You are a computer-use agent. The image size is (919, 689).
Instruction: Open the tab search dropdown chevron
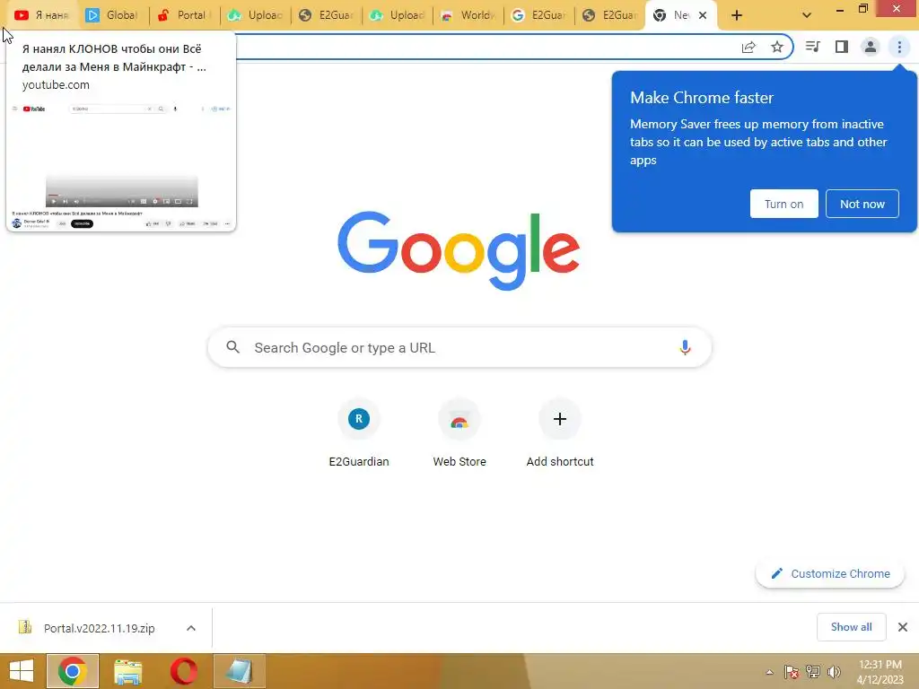(807, 16)
